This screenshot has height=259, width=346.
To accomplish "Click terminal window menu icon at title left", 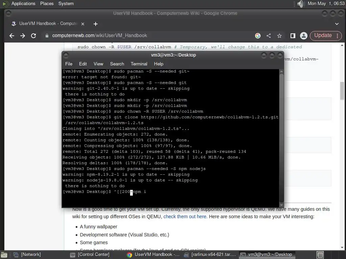I will [66, 55].
